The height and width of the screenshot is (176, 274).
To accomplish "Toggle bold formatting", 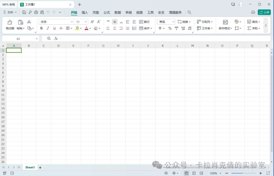I will 41,28.
